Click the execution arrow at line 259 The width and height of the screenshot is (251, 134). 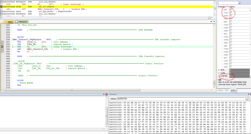tap(2, 47)
